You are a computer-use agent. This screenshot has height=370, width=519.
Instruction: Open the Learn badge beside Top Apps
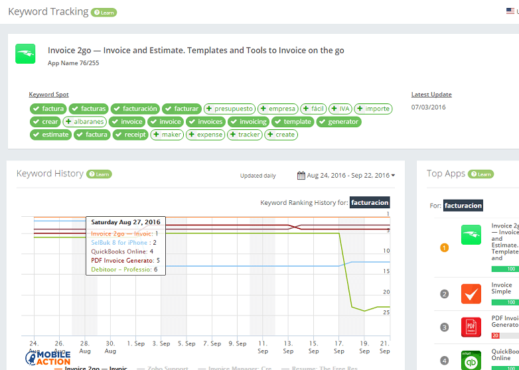pyautogui.click(x=481, y=174)
